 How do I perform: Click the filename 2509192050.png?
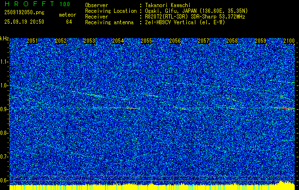[24, 12]
